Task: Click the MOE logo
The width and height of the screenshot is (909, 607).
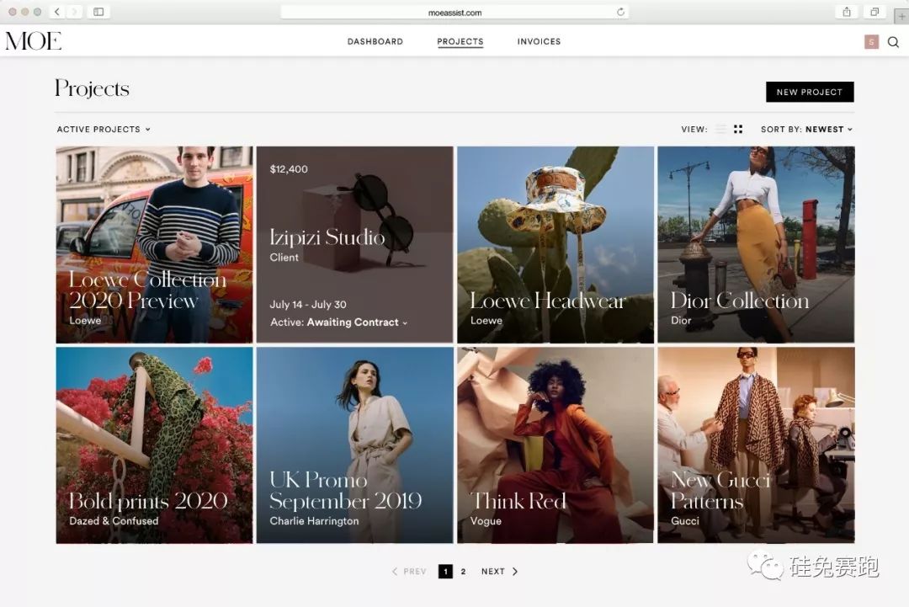Action: point(34,41)
